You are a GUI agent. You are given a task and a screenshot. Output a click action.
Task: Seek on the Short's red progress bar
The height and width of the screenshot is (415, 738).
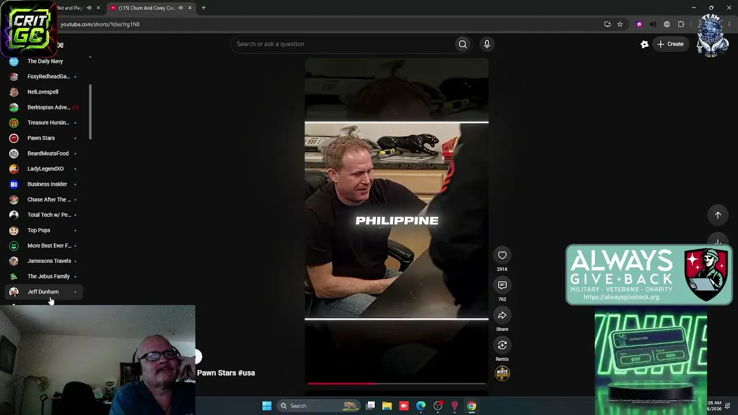pyautogui.click(x=397, y=383)
